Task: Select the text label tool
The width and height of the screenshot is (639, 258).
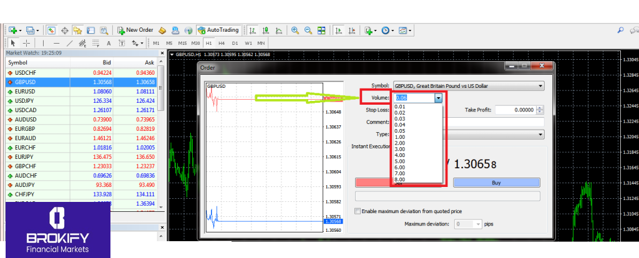Action: [x=109, y=43]
